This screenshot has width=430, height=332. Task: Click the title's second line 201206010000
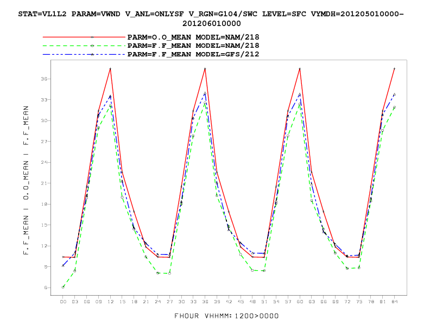click(x=211, y=23)
